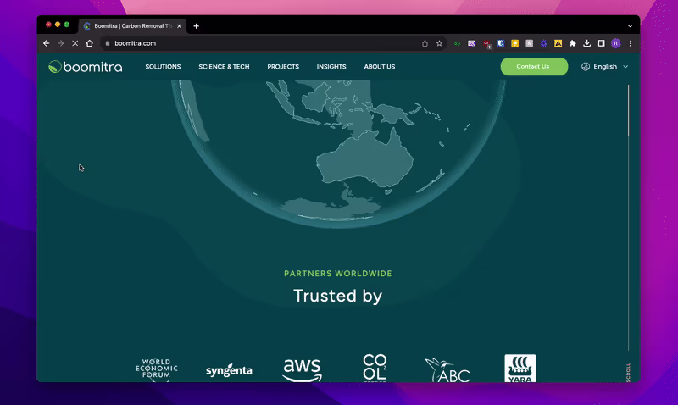Go back to the previous page
Screen dimensions: 678x405
point(47,43)
